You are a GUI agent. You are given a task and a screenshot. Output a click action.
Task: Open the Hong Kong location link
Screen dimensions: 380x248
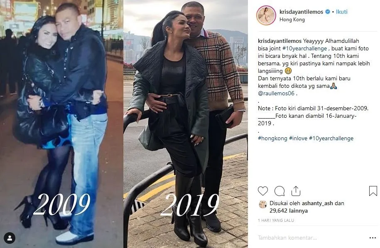292,20
